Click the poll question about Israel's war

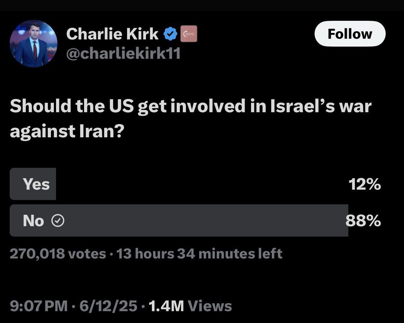tap(191, 119)
